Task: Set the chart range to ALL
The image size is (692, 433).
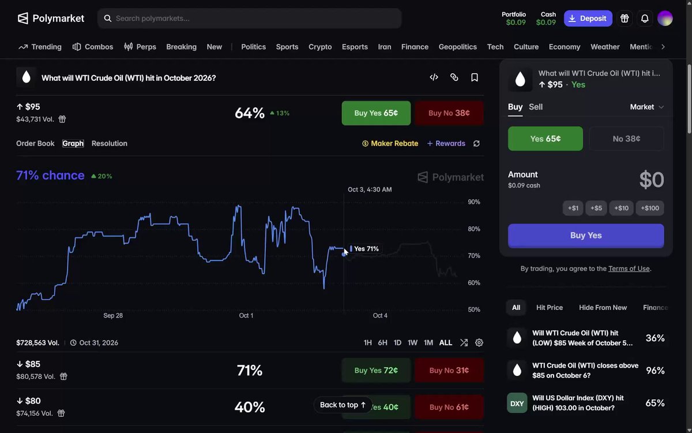Action: (446, 342)
